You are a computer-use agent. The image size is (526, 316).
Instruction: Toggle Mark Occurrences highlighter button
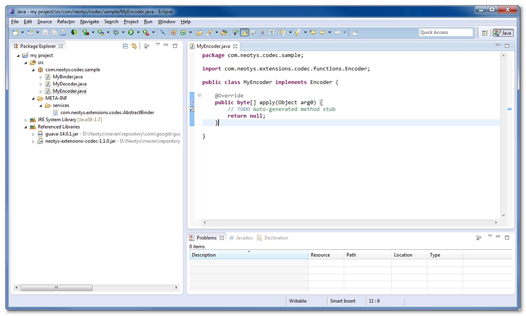(244, 33)
